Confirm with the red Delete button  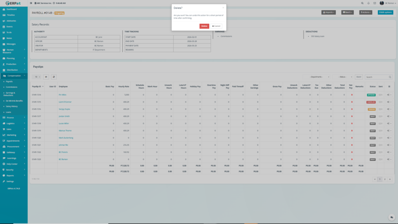(x=204, y=26)
